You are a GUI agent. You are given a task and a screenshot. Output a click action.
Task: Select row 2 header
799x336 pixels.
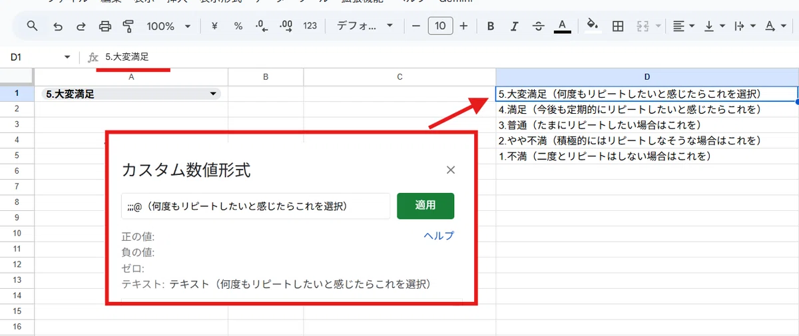pyautogui.click(x=17, y=108)
